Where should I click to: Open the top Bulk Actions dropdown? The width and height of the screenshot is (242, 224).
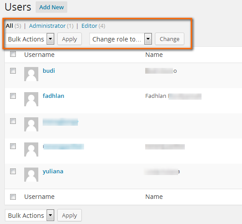pyautogui.click(x=29, y=39)
